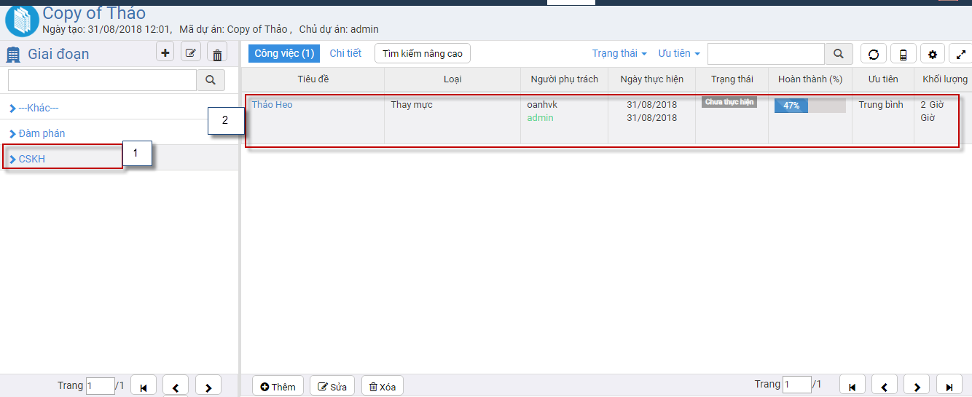
Task: Open settings with the gear icon
Action: (933, 54)
